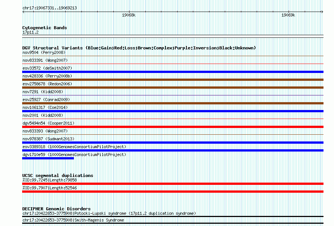Open the Smith-Magenis Syndrome entry
Screen dimensions: 334x226
click(73, 220)
